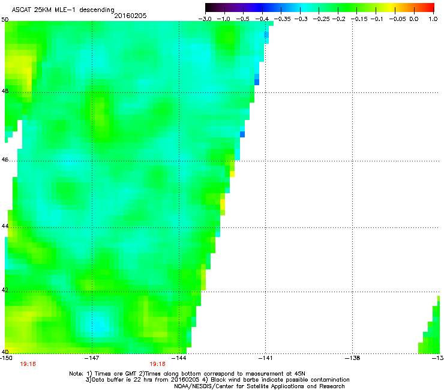This screenshot has height=390, width=444.
Task: Click the latitude 46 axis label
Action: tap(5, 160)
